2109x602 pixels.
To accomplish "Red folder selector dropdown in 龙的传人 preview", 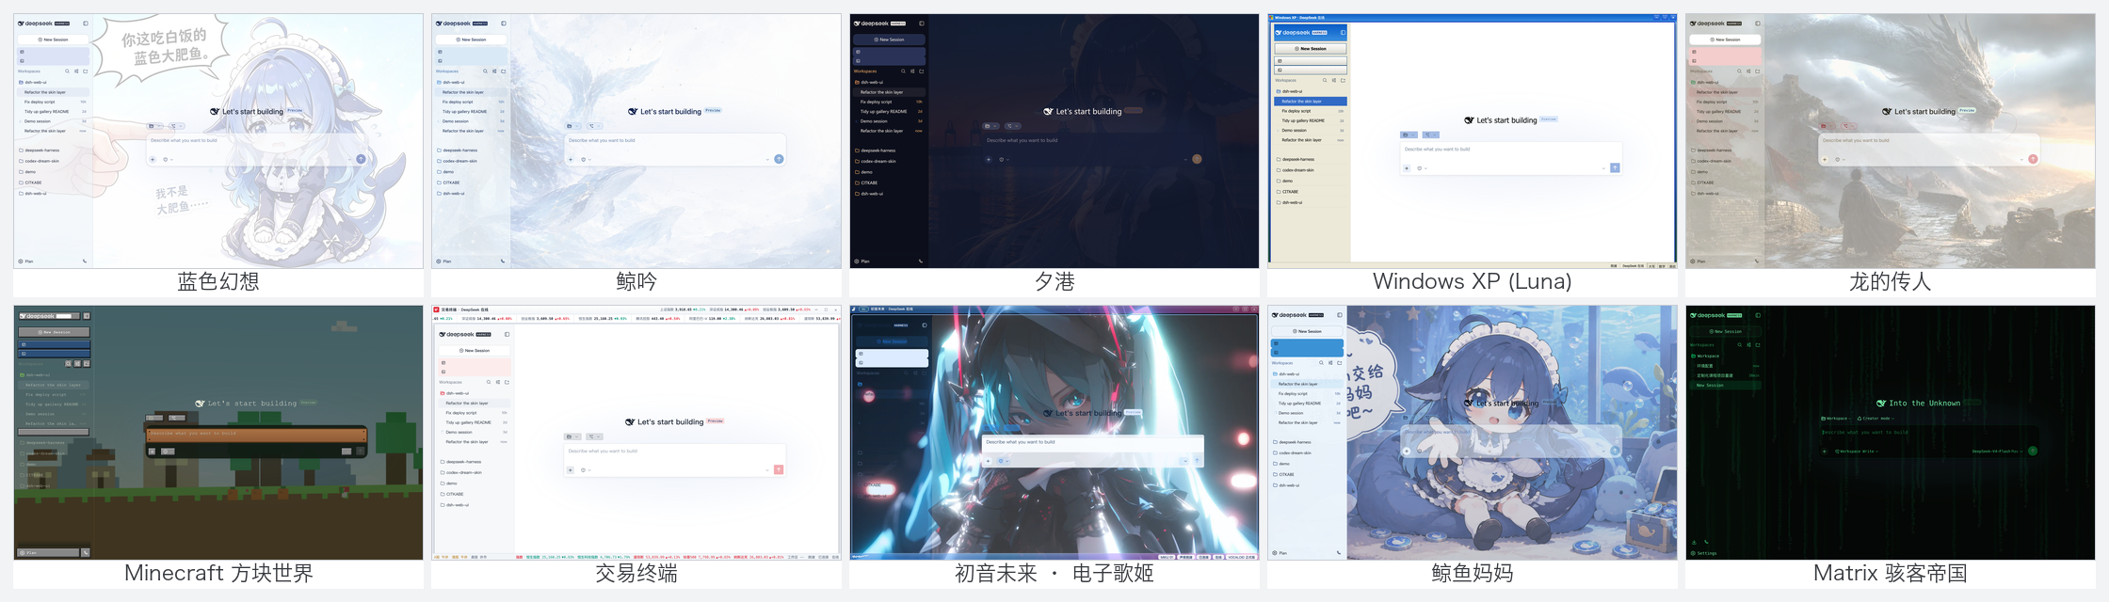I will [1827, 126].
